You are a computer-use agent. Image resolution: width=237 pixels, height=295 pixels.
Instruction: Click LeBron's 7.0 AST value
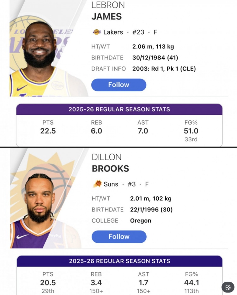143,131
